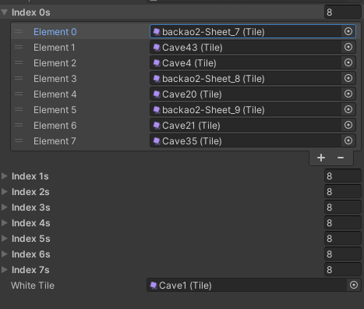Remove selected element with minus button
Image resolution: width=364 pixels, height=309 pixels.
[x=341, y=158]
